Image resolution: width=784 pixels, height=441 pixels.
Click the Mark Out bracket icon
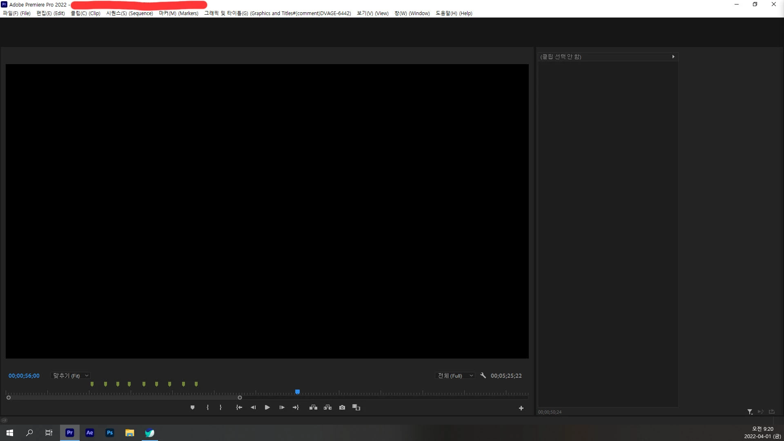point(220,408)
